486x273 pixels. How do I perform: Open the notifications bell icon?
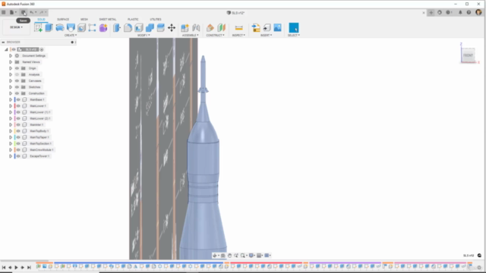point(460,12)
